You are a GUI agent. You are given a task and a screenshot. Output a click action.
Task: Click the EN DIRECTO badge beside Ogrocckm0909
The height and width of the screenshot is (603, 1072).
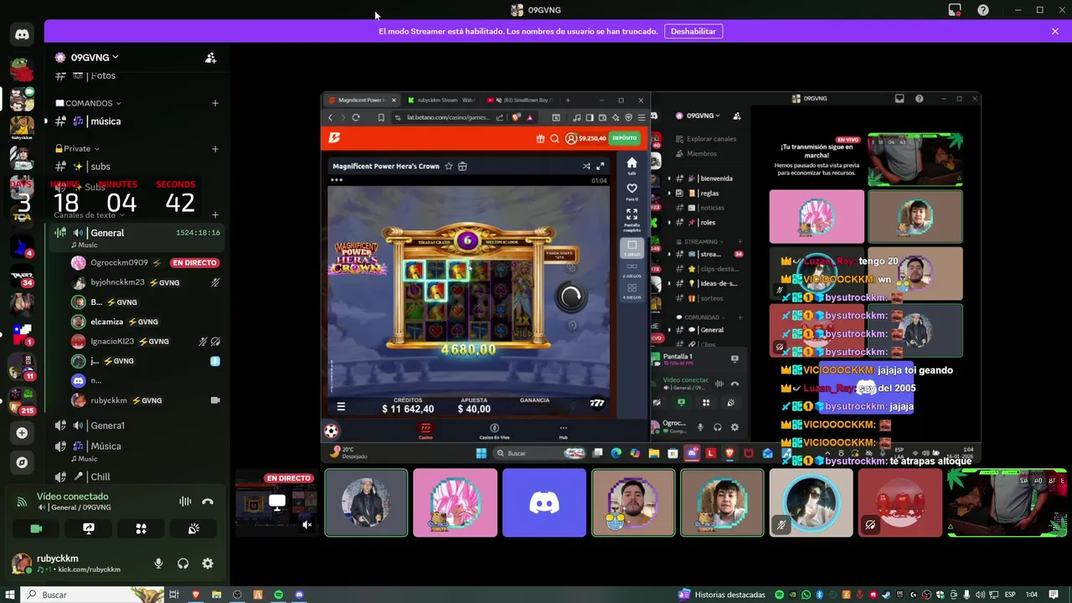click(194, 263)
